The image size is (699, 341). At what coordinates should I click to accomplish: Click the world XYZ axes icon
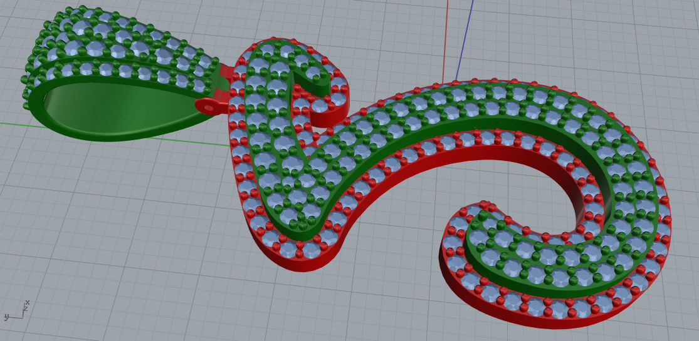[16, 311]
